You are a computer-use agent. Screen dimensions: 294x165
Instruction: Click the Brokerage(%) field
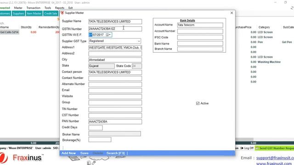[100, 139]
